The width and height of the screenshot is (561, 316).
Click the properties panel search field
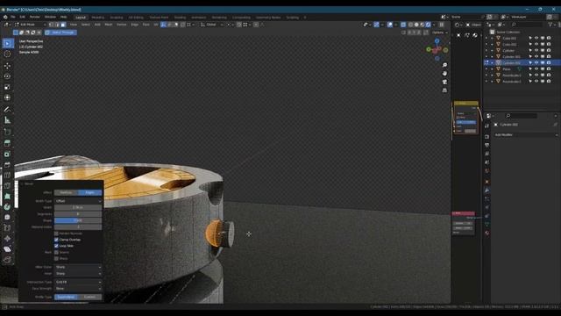(521, 116)
